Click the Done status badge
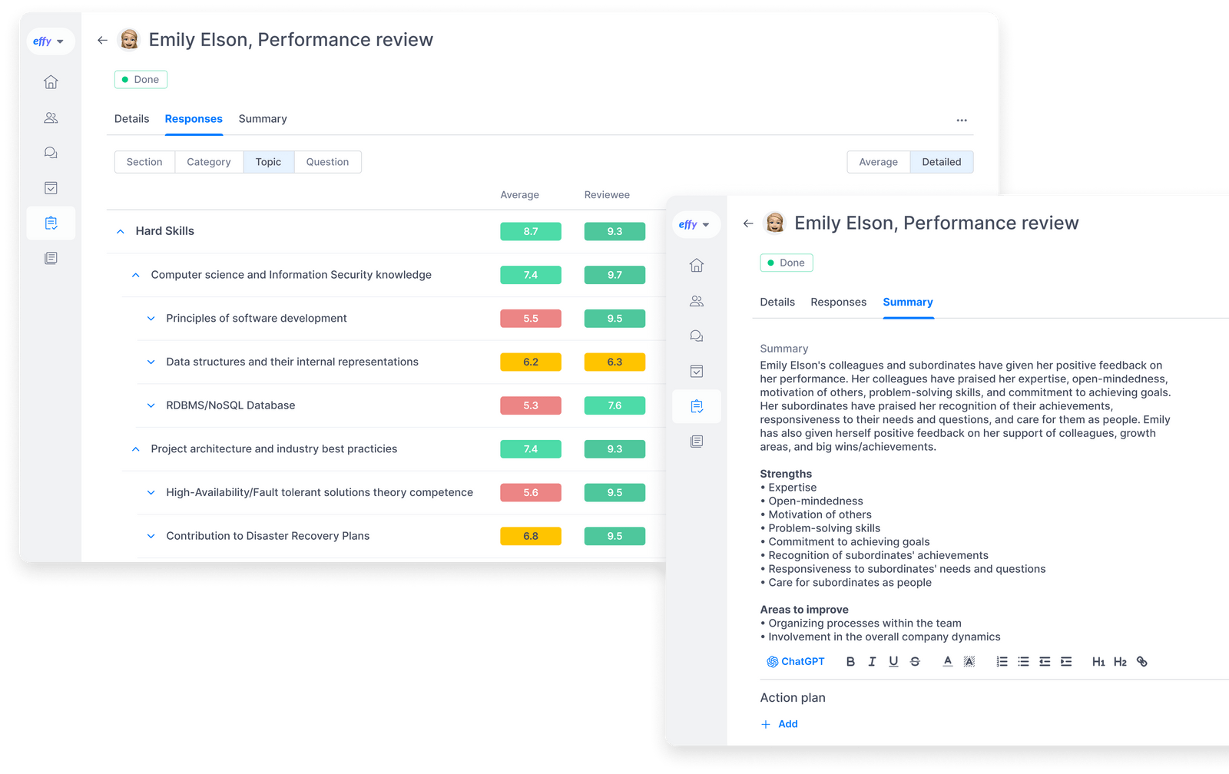This screenshot has width=1229, height=774. [141, 79]
